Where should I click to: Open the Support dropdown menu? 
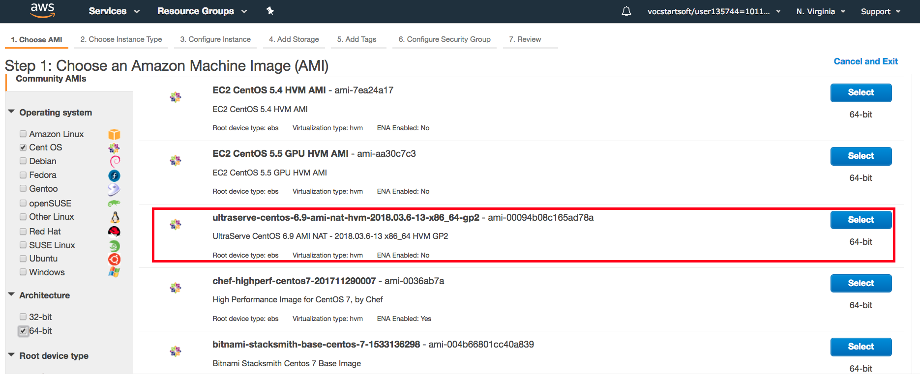(881, 11)
